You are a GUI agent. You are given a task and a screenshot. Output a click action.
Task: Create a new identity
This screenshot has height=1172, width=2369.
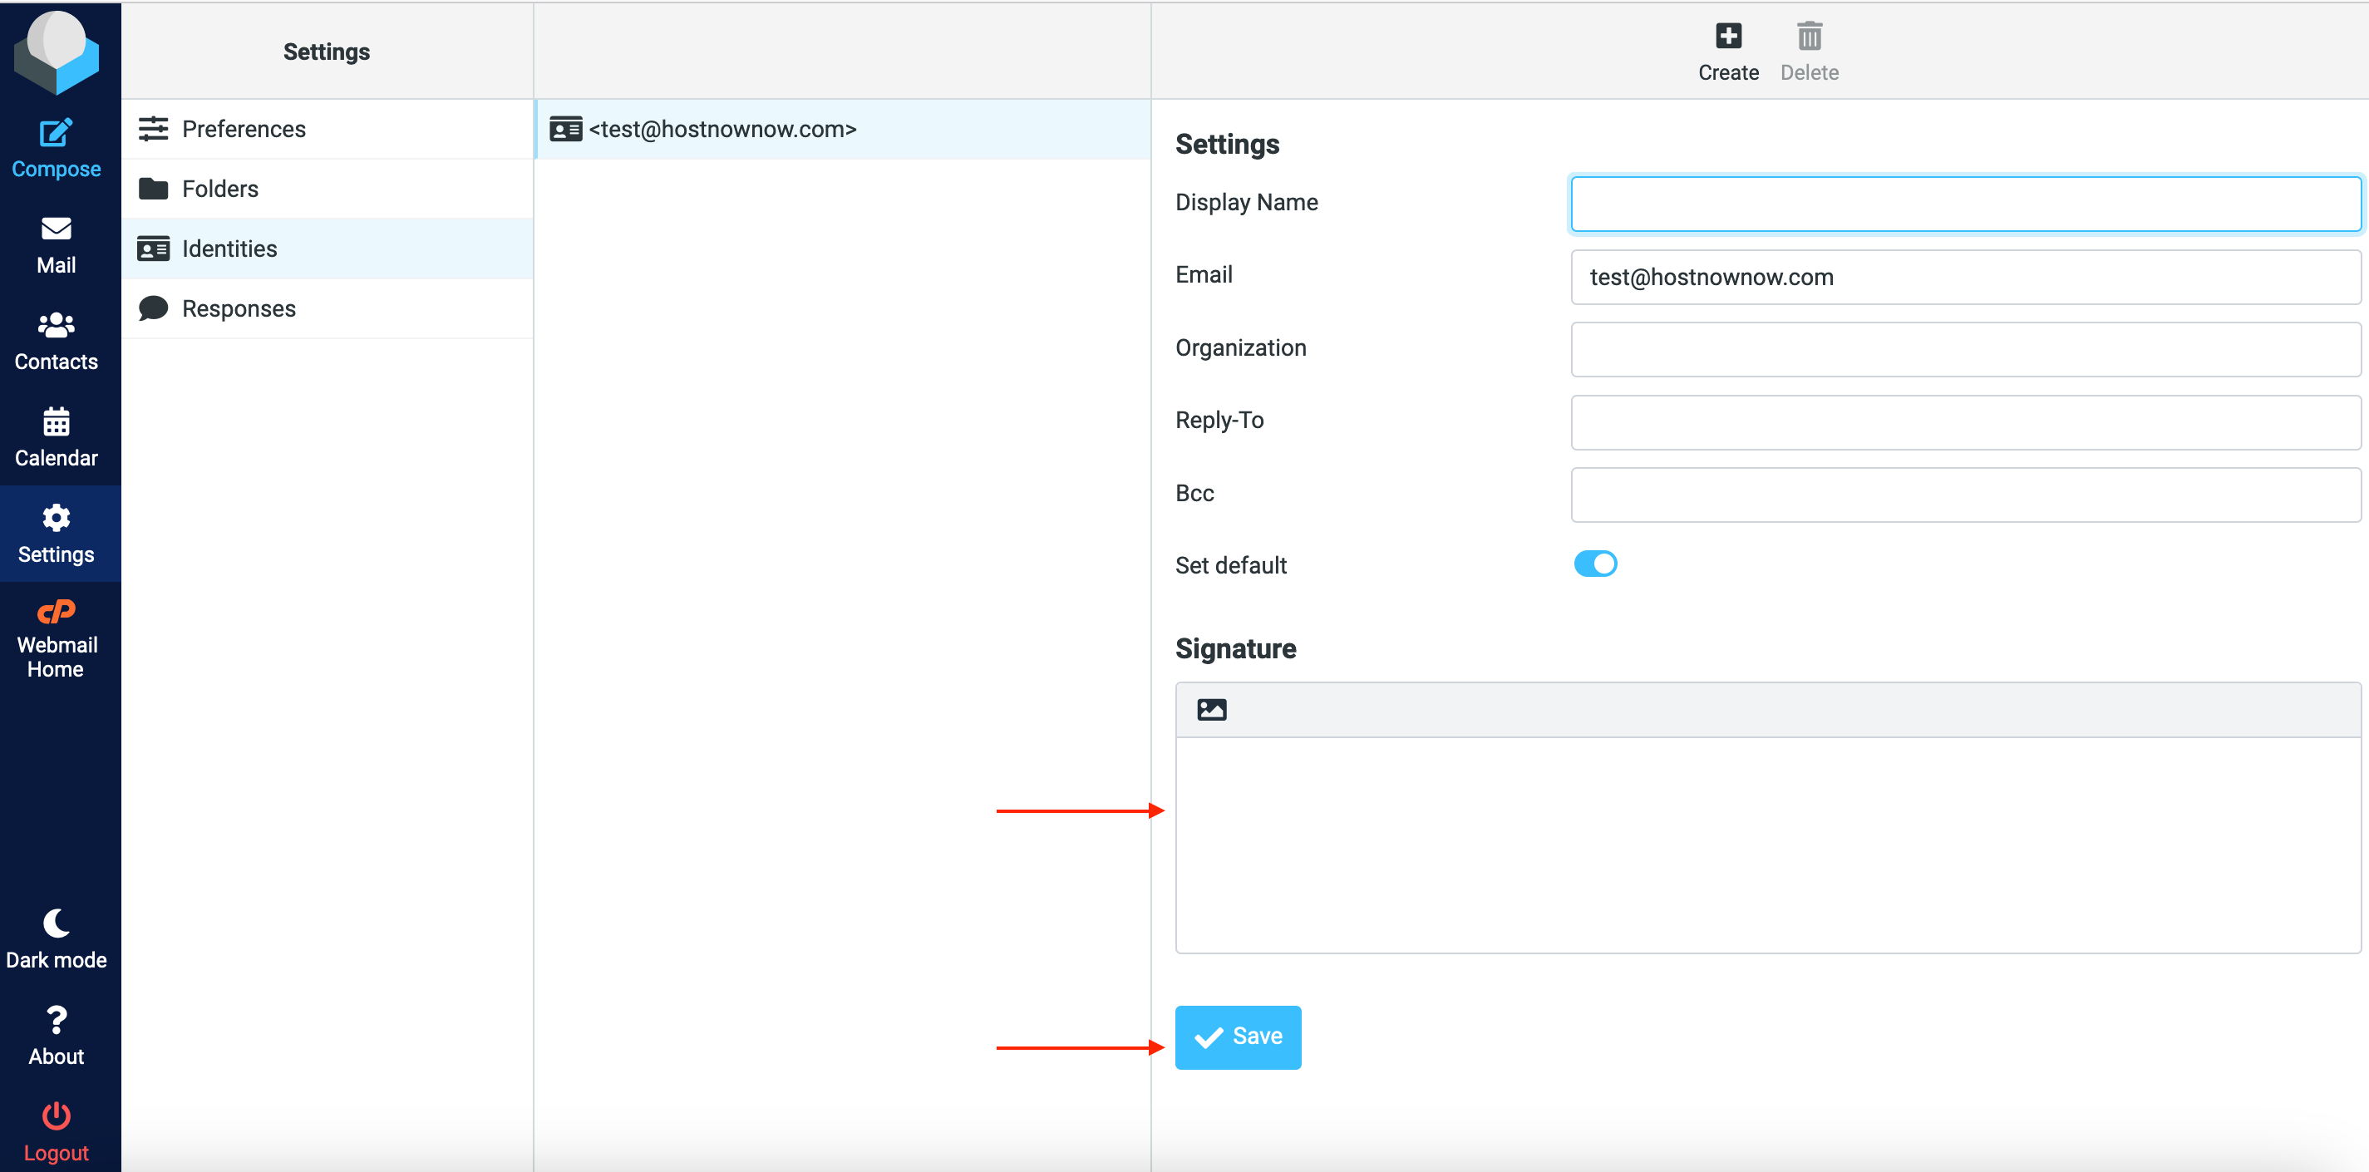point(1728,52)
